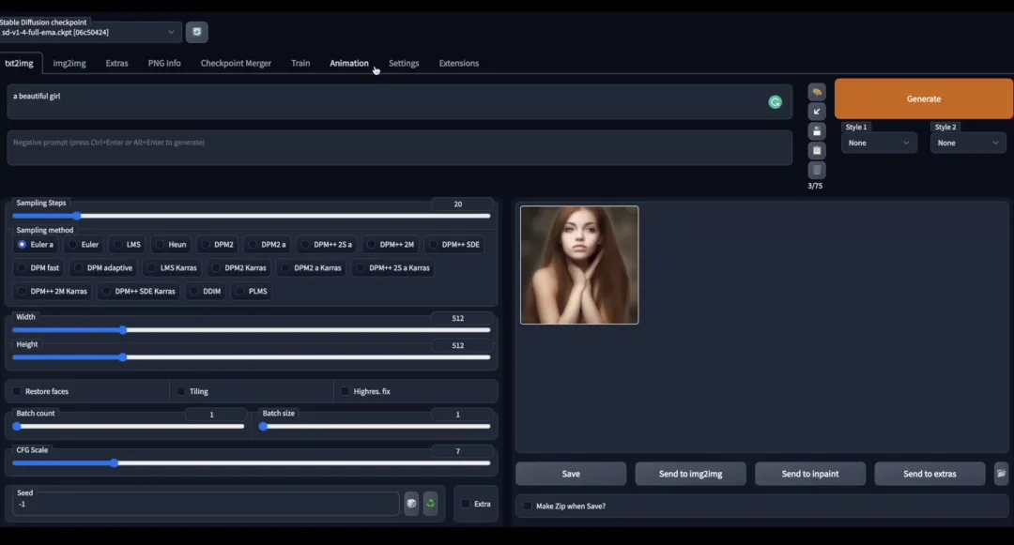This screenshot has height=545, width=1014.
Task: Click the floppy disk save style icon
Action: 817,131
